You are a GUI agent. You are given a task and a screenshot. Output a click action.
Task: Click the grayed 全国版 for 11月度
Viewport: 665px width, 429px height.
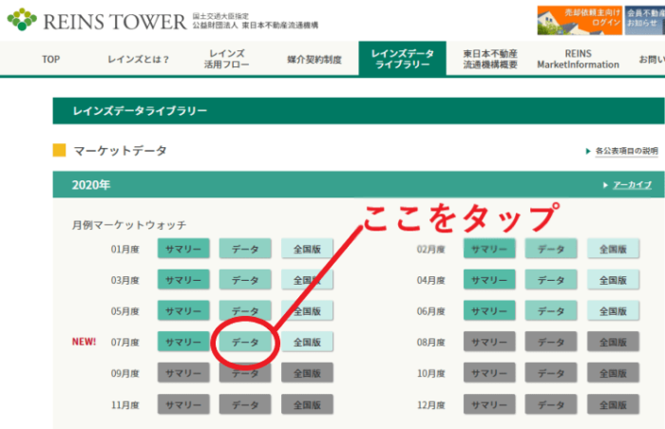[307, 404]
